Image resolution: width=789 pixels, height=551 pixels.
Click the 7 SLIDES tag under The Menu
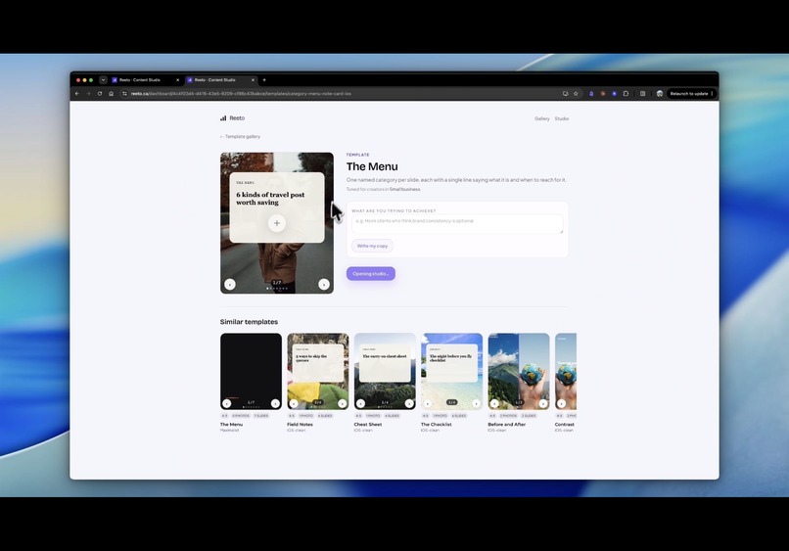pyautogui.click(x=261, y=416)
